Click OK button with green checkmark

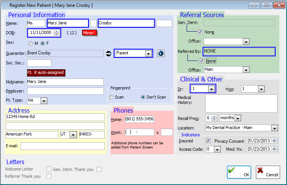pyautogui.click(x=239, y=172)
